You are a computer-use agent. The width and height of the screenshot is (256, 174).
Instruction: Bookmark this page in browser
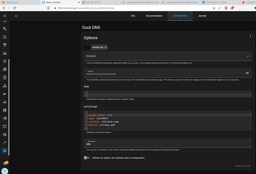click(x=48, y=8)
